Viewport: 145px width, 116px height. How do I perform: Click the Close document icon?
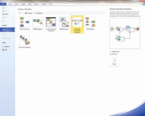[3, 17]
